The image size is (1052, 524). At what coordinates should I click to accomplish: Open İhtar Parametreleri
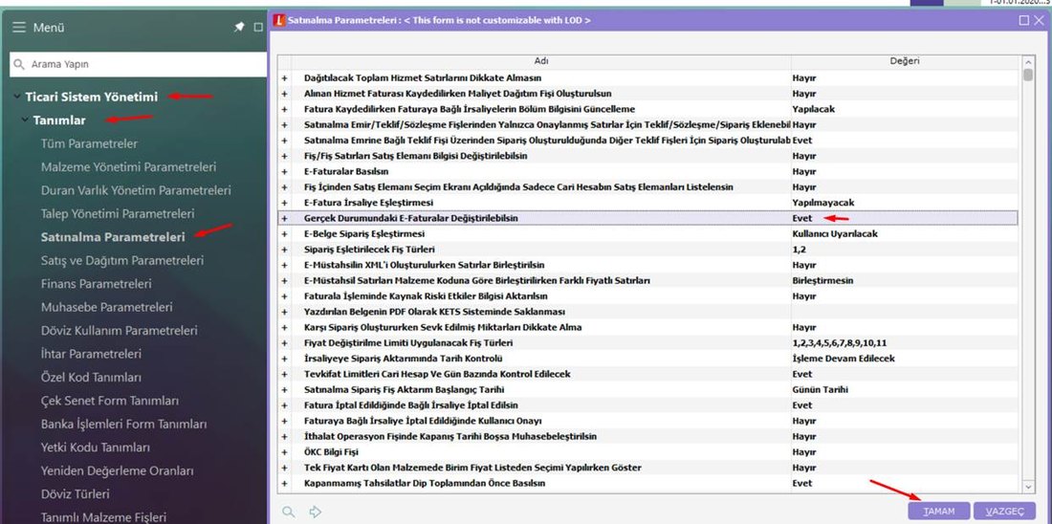91,354
